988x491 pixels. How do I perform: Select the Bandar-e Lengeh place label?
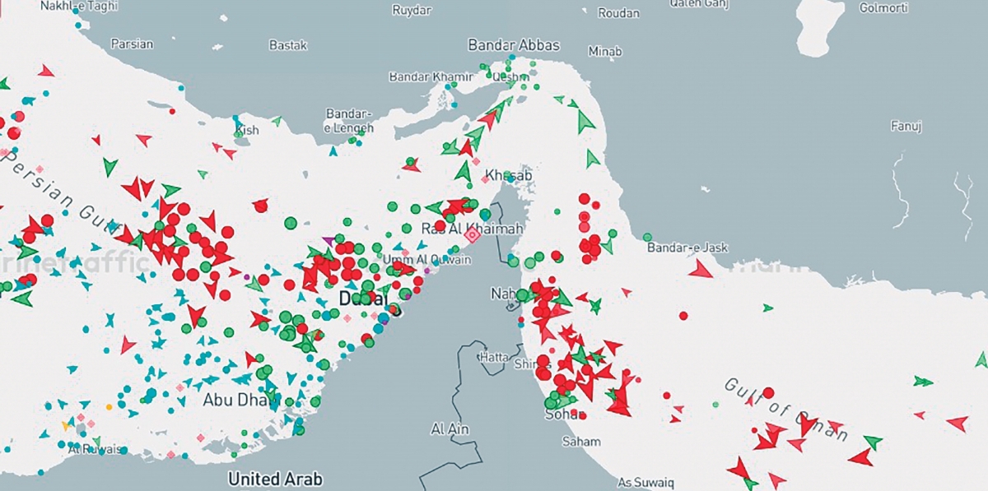pos(350,121)
